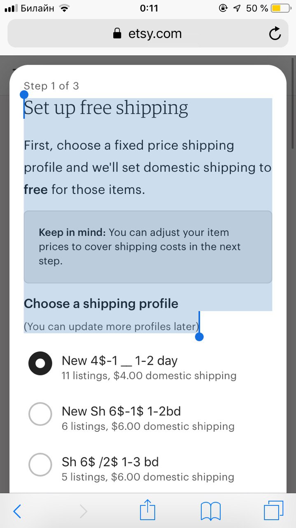Tap the top text selection handle
The image size is (296, 528).
(x=24, y=95)
